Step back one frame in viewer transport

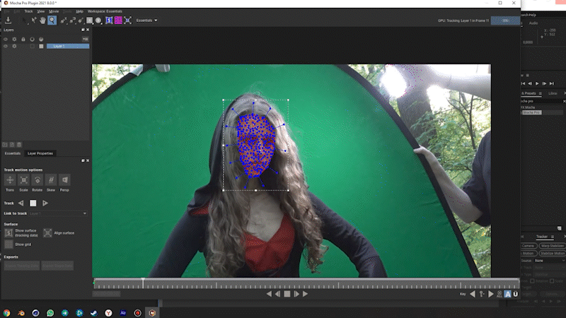click(x=277, y=294)
